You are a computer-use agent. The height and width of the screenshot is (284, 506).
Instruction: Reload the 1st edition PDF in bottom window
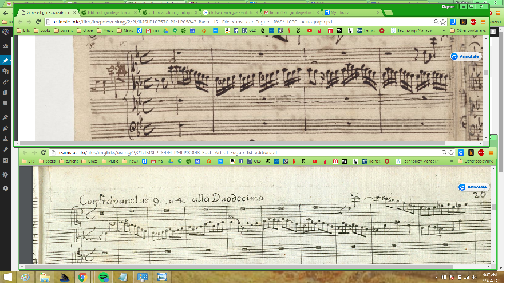(44, 152)
